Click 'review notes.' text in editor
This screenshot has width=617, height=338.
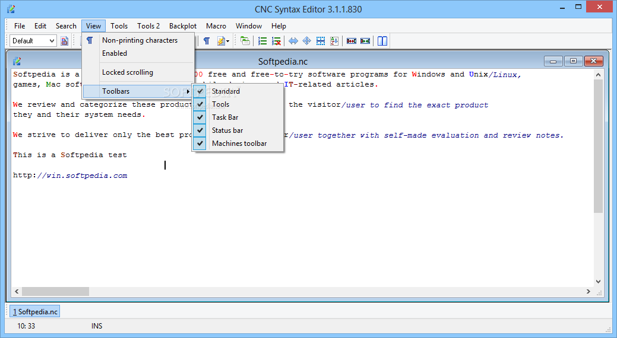(x=533, y=135)
